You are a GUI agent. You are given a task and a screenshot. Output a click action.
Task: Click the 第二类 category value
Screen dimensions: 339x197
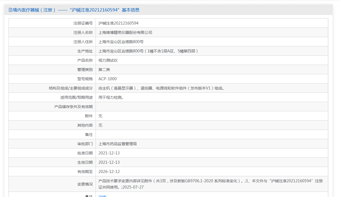(x=104, y=70)
